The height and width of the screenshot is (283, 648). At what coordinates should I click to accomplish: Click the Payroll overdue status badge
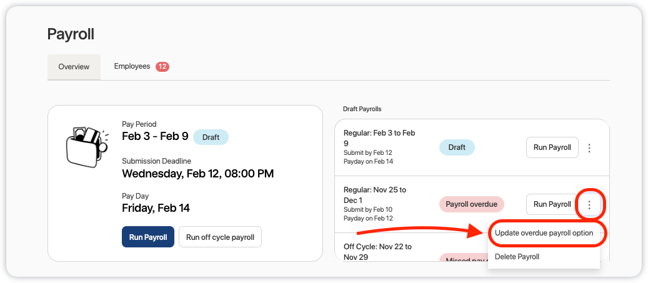point(471,204)
